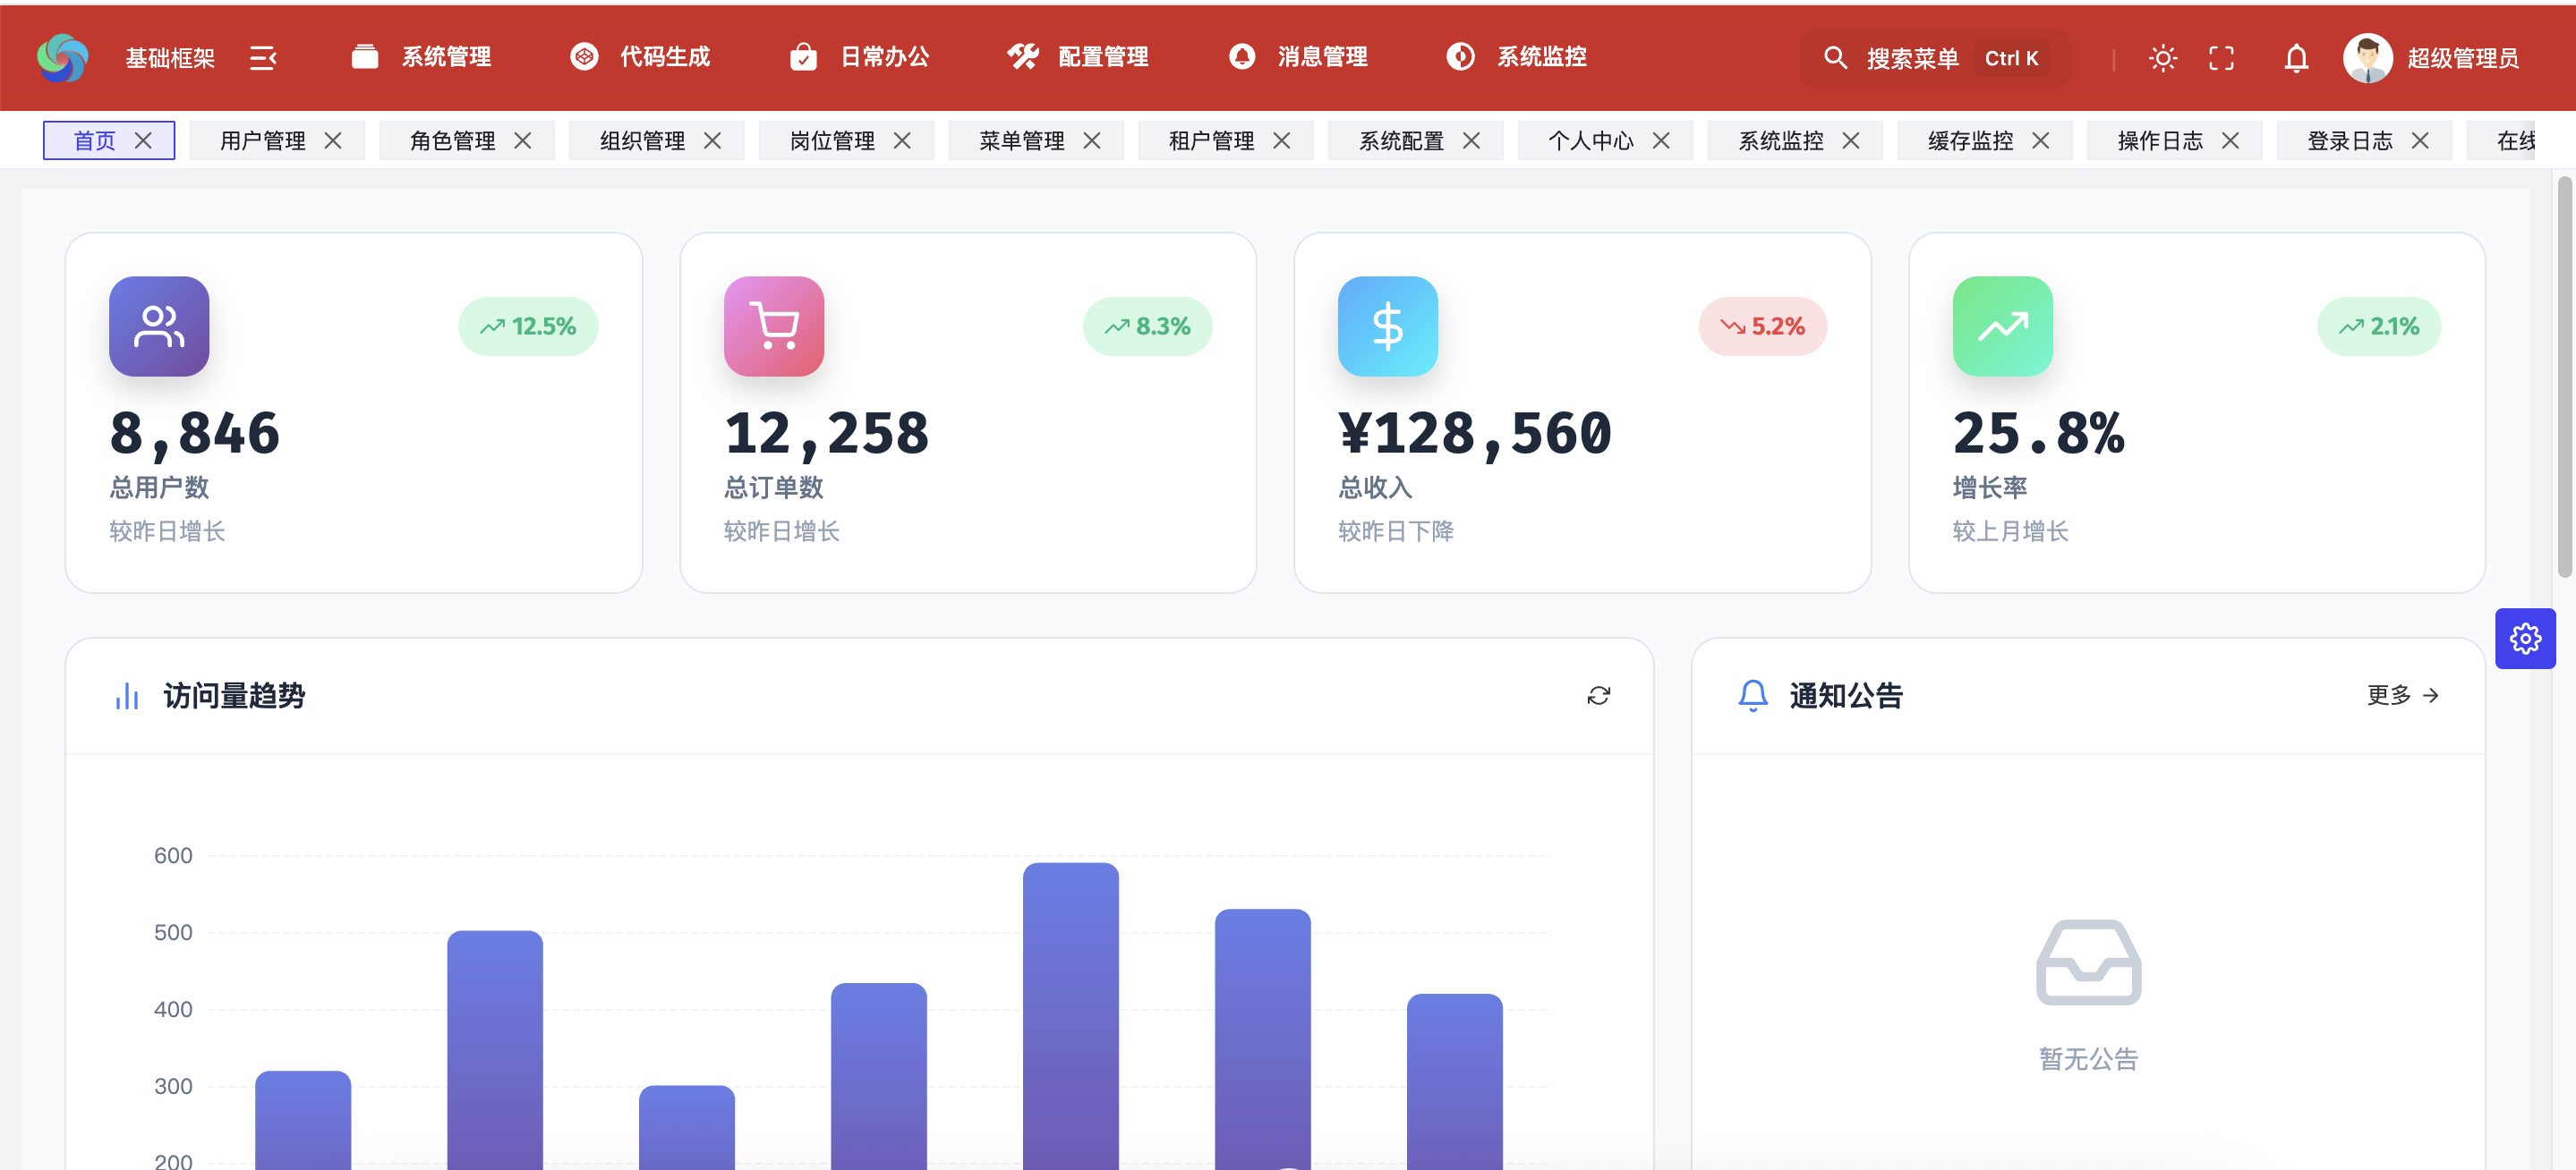Click the 2.1% growth badge

click(x=2379, y=326)
